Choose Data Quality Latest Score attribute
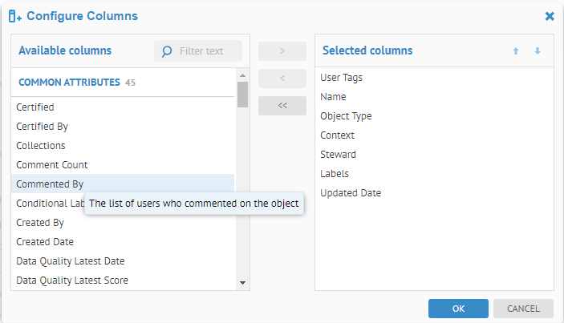The height and width of the screenshot is (323, 564). click(x=72, y=280)
